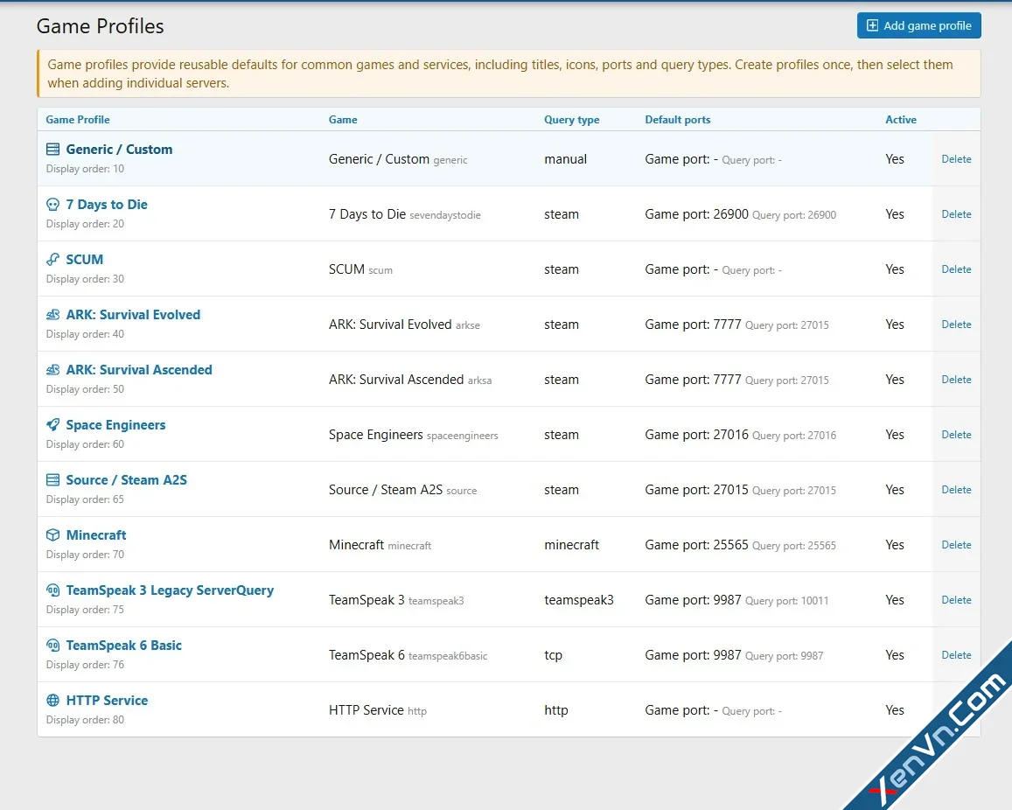Click the SCUM profile icon
Viewport: 1012px width, 810px height.
point(53,260)
